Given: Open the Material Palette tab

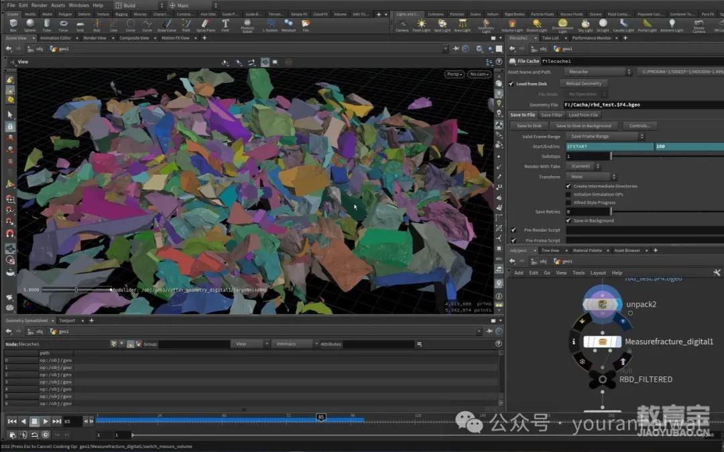Looking at the screenshot, I should click(587, 250).
